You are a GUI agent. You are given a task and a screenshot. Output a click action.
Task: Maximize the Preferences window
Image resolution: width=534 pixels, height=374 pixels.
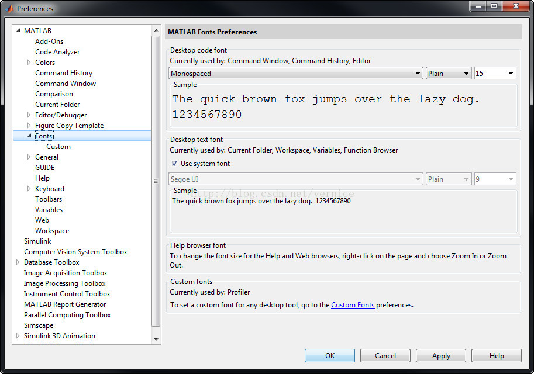pyautogui.click(x=494, y=6)
